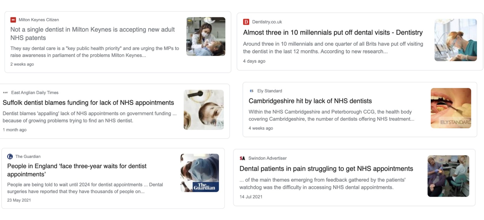The image size is (484, 220).
Task: Open the Cambridgeshire NHS dentists article
Action: click(310, 101)
